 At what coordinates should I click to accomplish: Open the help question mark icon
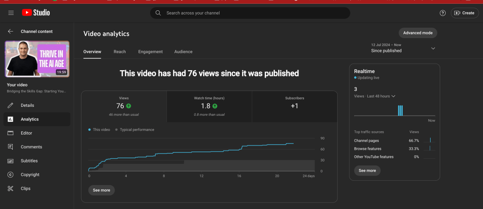click(x=443, y=13)
